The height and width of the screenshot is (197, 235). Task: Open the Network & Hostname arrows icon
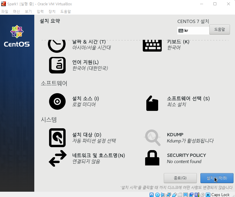pos(58,158)
